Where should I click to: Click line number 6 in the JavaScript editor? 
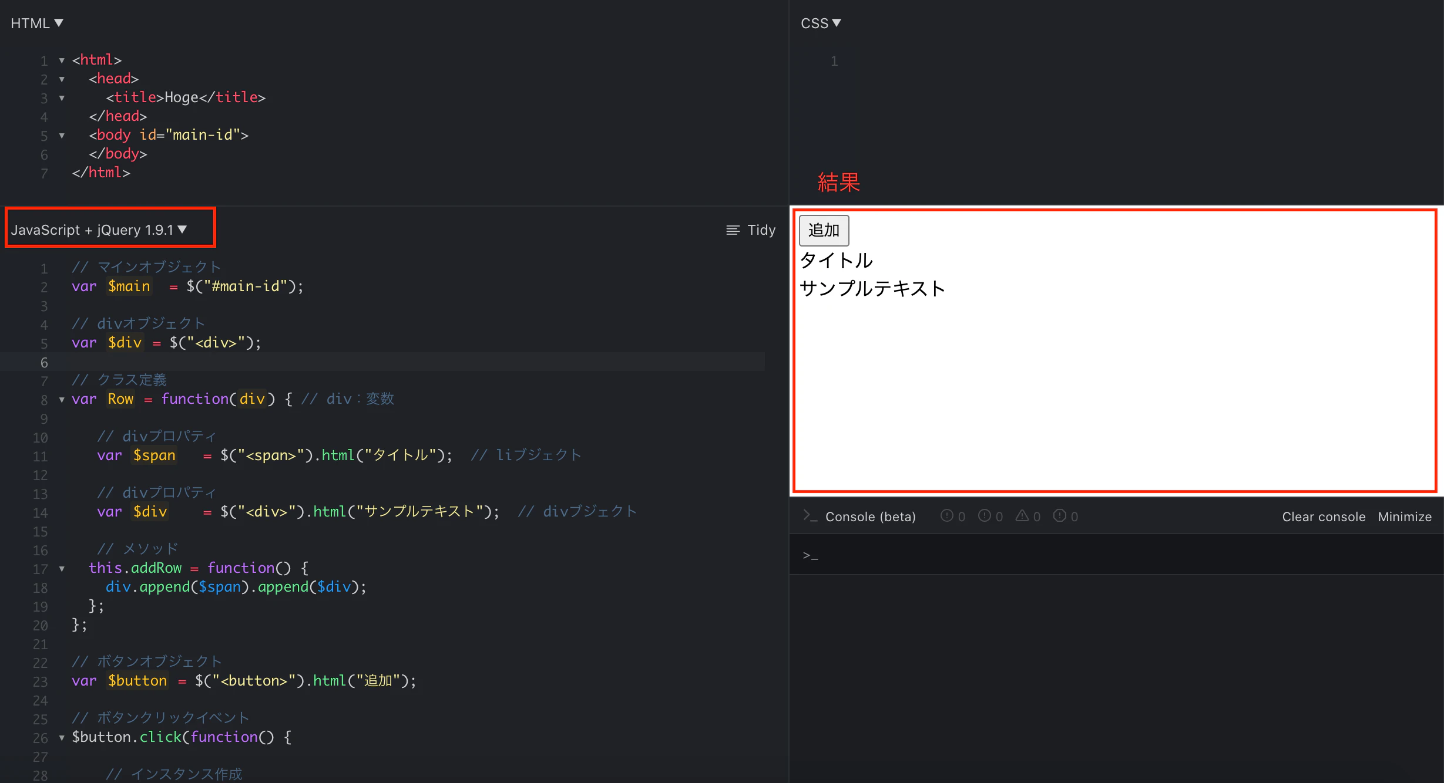[43, 362]
